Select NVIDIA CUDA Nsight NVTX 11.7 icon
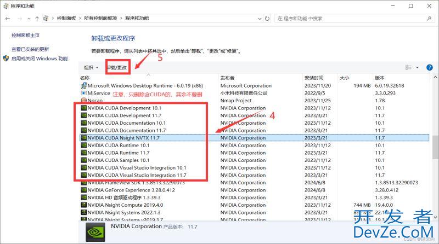The width and height of the screenshot is (439, 244). point(83,138)
